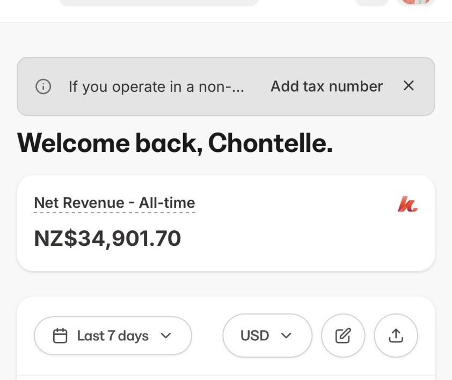This screenshot has height=380, width=452.
Task: Click the 'Net Revenue - All-time' label
Action: 114,203
